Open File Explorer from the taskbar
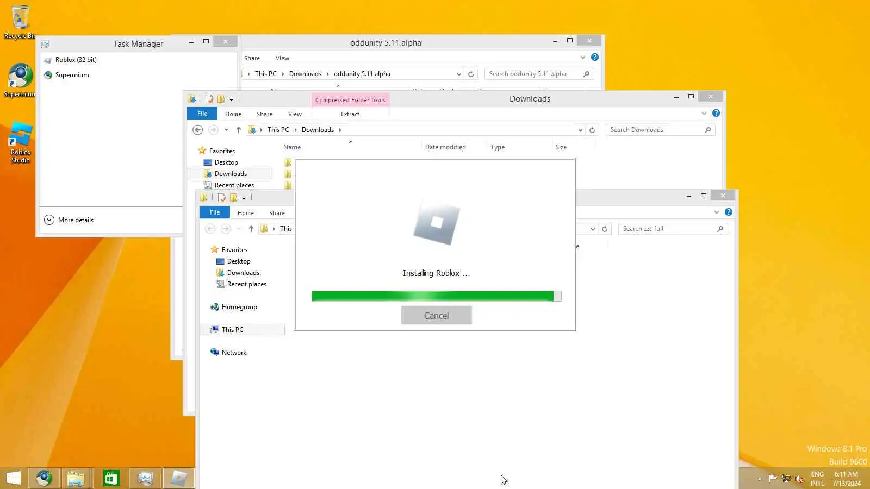 [x=76, y=478]
